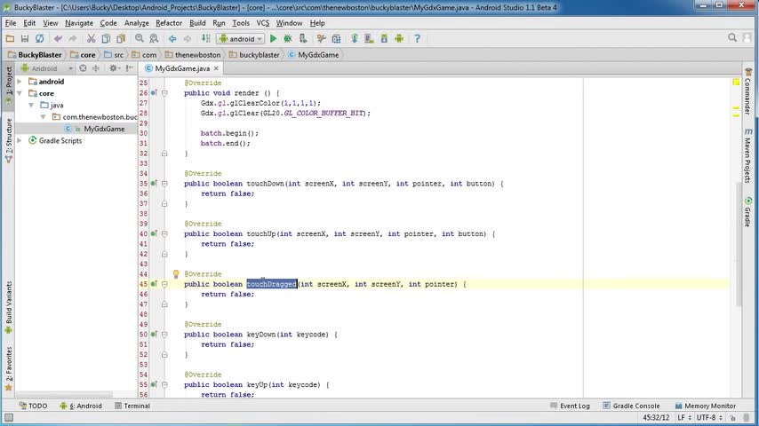The image size is (759, 426).
Task: Click the Save All disk icon
Action: [x=25, y=39]
